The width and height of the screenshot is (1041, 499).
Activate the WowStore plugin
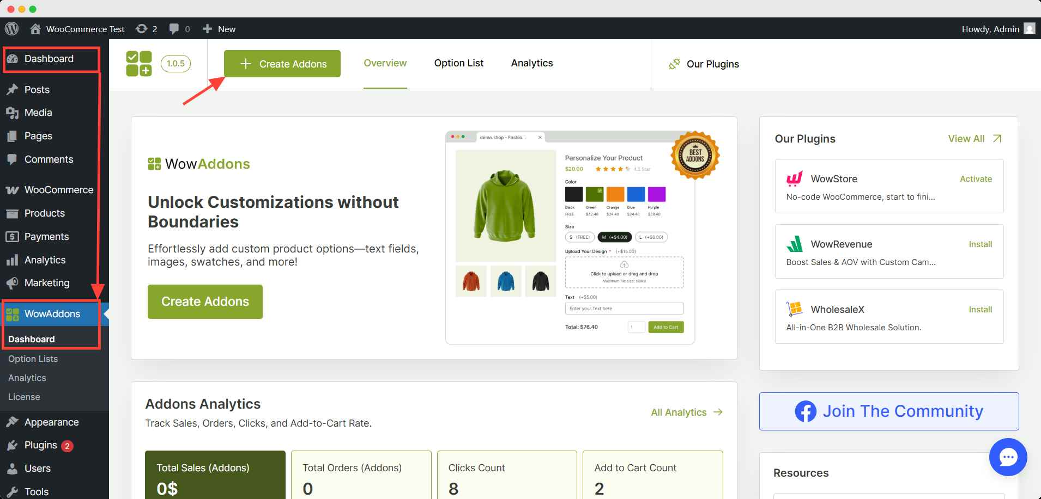pos(976,179)
